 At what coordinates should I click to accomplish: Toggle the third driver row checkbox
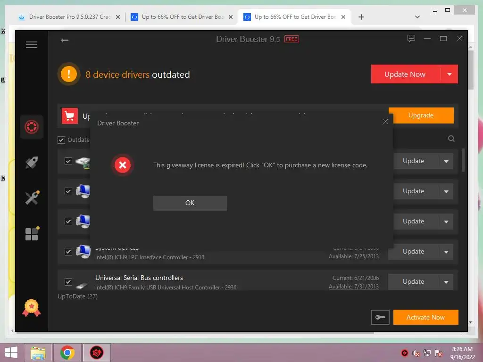(68, 222)
